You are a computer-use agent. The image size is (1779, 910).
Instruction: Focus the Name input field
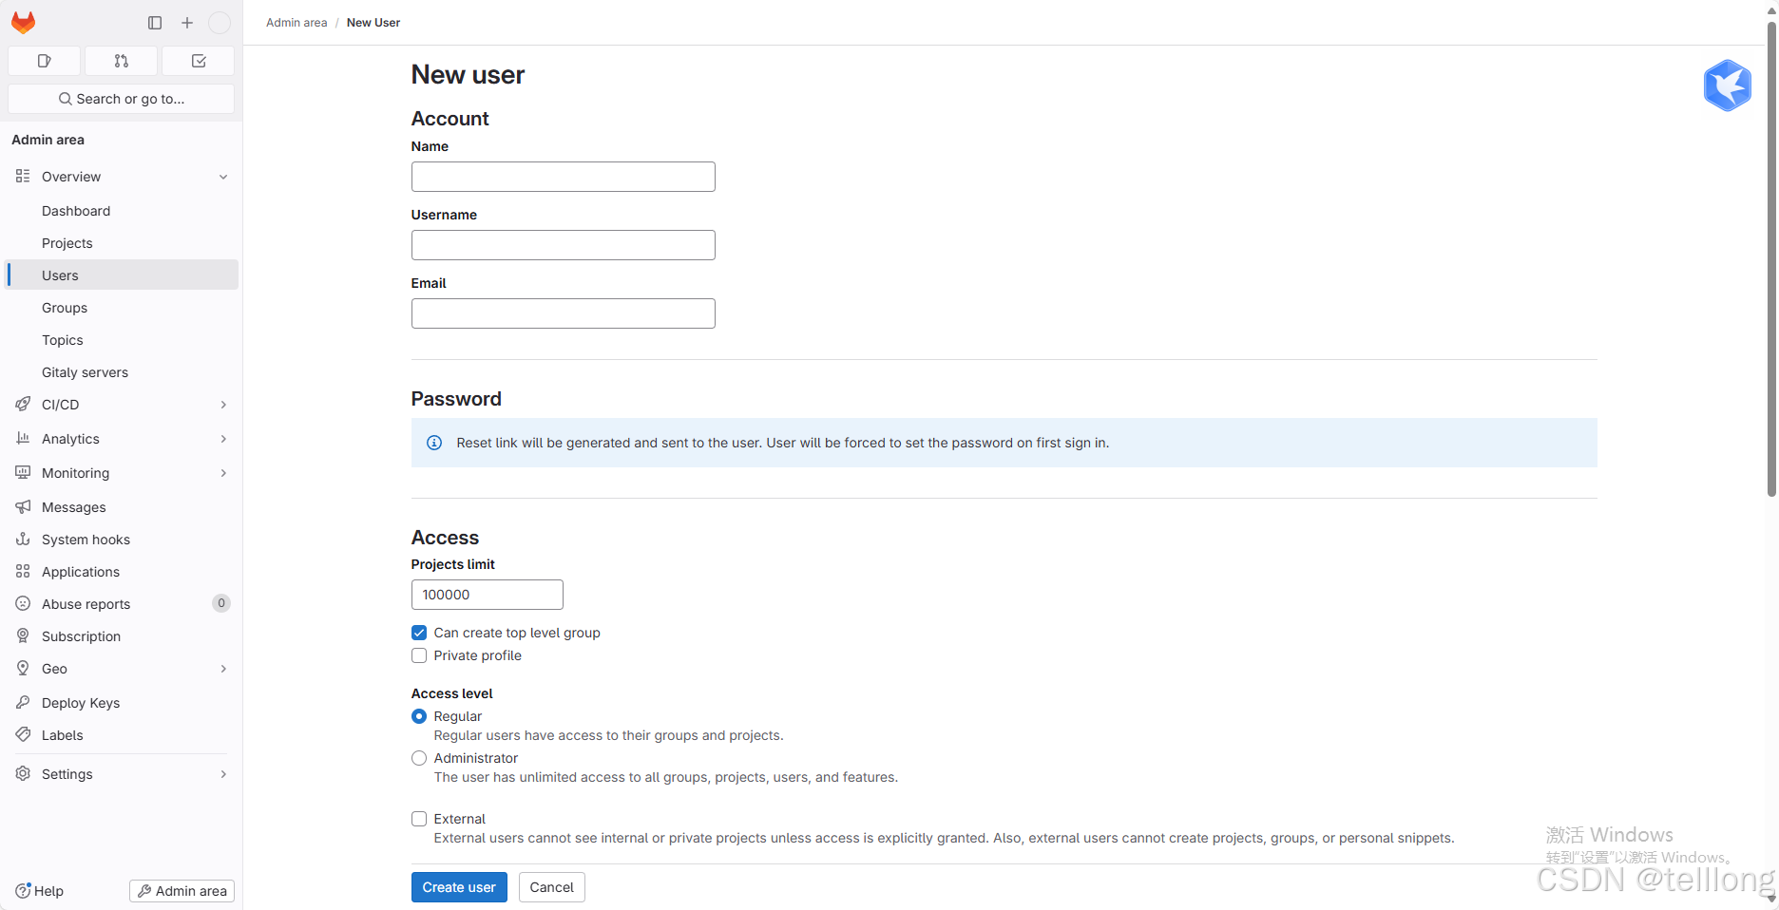click(x=564, y=177)
